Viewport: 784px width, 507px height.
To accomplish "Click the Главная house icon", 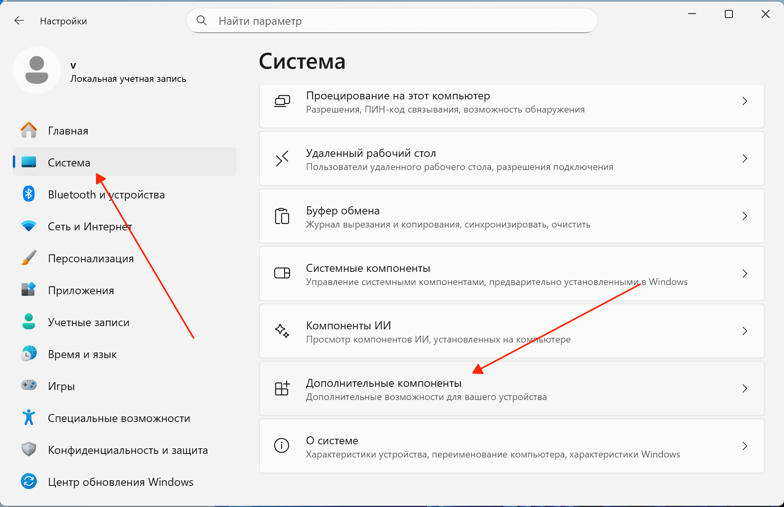I will (x=29, y=130).
